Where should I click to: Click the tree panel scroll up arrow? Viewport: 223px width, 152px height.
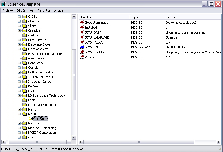click(x=74, y=17)
